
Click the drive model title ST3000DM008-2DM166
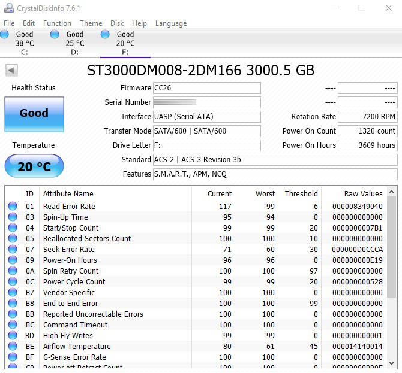click(x=201, y=71)
